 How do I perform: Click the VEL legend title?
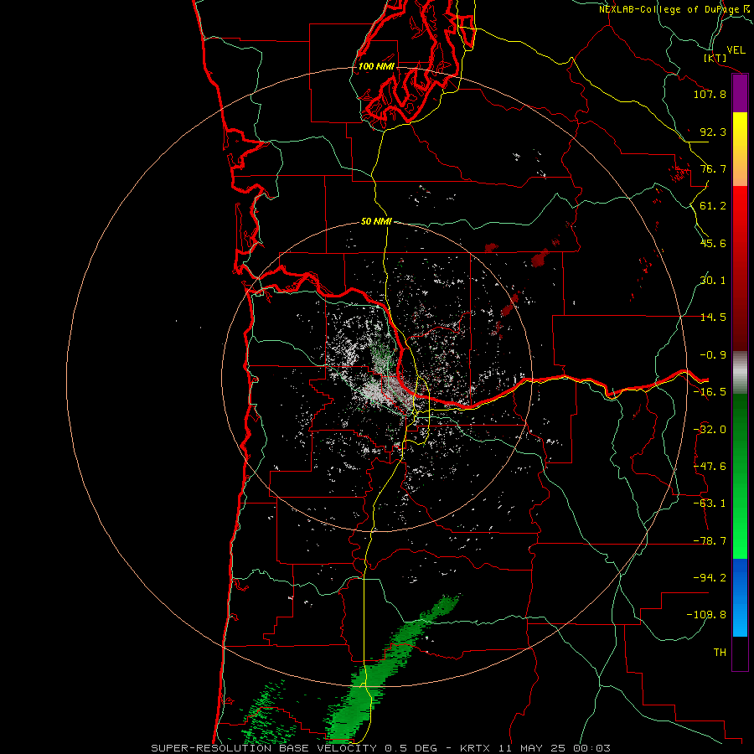[x=736, y=50]
